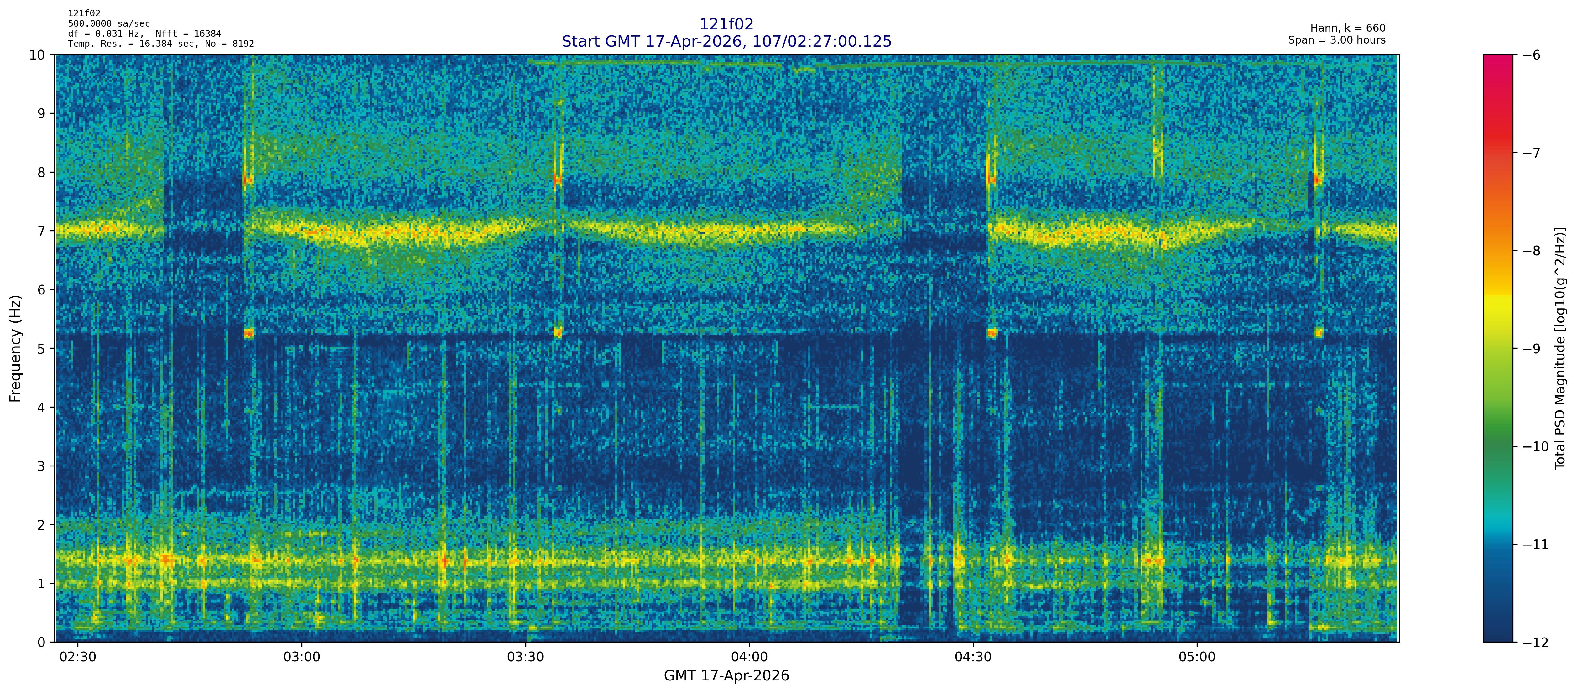Click the GMT 17-Apr-2026 x-axis label
The image size is (1577, 693).
tap(726, 676)
